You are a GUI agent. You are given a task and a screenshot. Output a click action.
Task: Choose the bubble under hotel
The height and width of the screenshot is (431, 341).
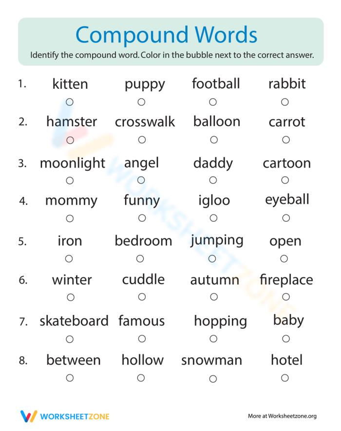coord(285,378)
